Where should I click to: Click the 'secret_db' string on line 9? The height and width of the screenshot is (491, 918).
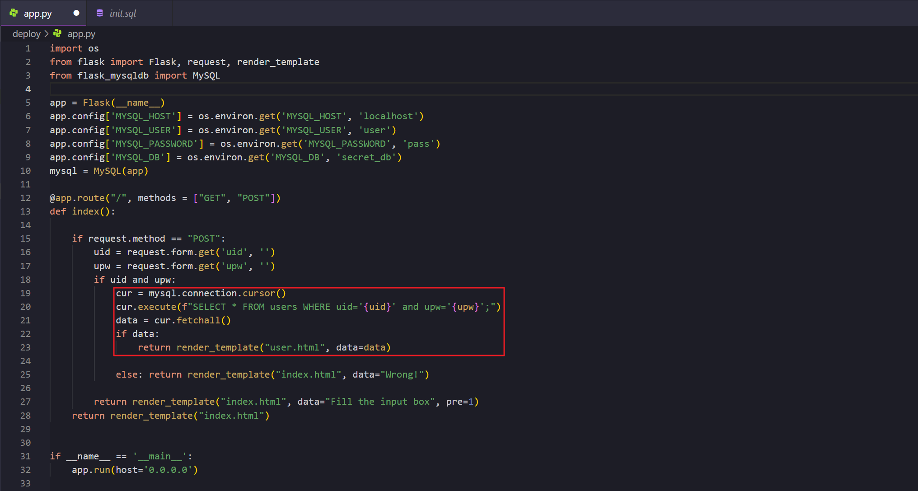366,157
